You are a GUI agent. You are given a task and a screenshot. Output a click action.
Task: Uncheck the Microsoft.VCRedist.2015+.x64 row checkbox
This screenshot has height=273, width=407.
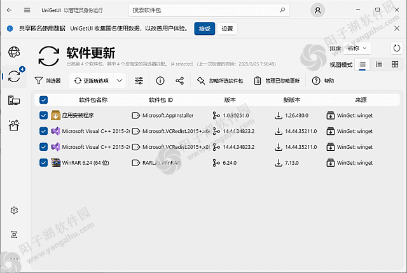coord(44,131)
